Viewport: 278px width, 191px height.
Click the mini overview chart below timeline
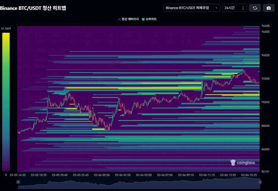coord(139,183)
